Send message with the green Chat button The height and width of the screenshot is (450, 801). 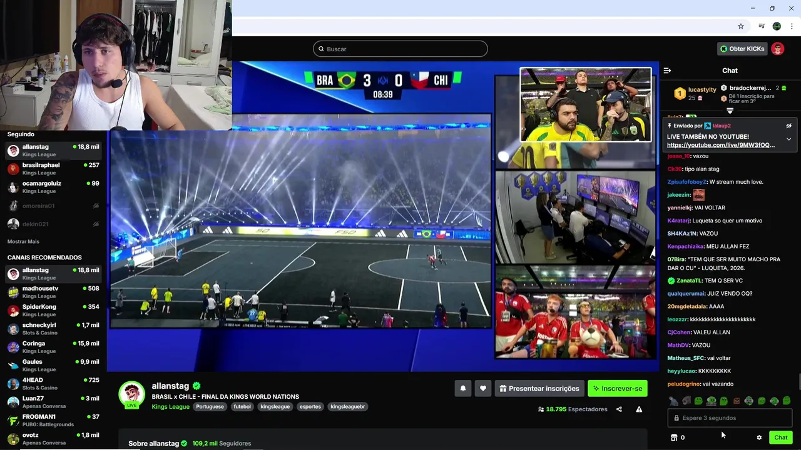pos(780,437)
